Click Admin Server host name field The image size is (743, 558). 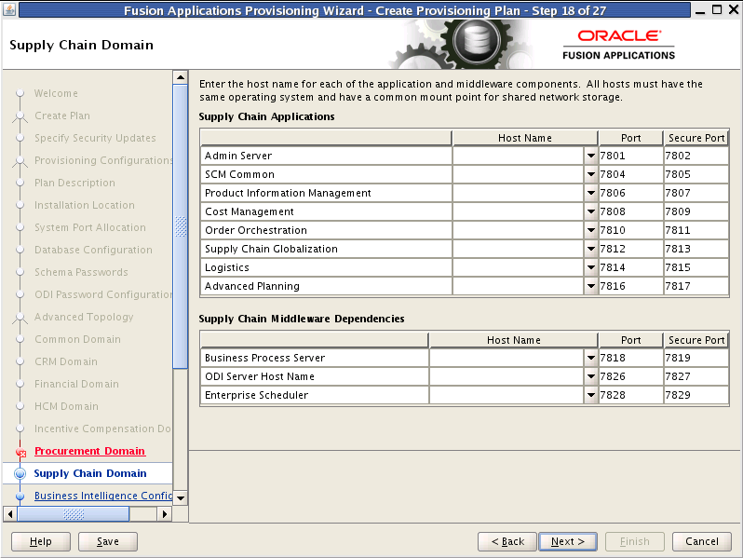(x=519, y=156)
